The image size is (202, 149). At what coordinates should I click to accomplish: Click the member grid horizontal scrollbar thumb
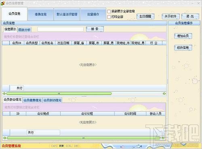59,94
